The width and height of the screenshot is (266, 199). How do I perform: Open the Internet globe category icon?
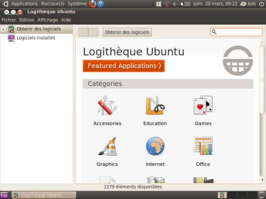(x=155, y=146)
